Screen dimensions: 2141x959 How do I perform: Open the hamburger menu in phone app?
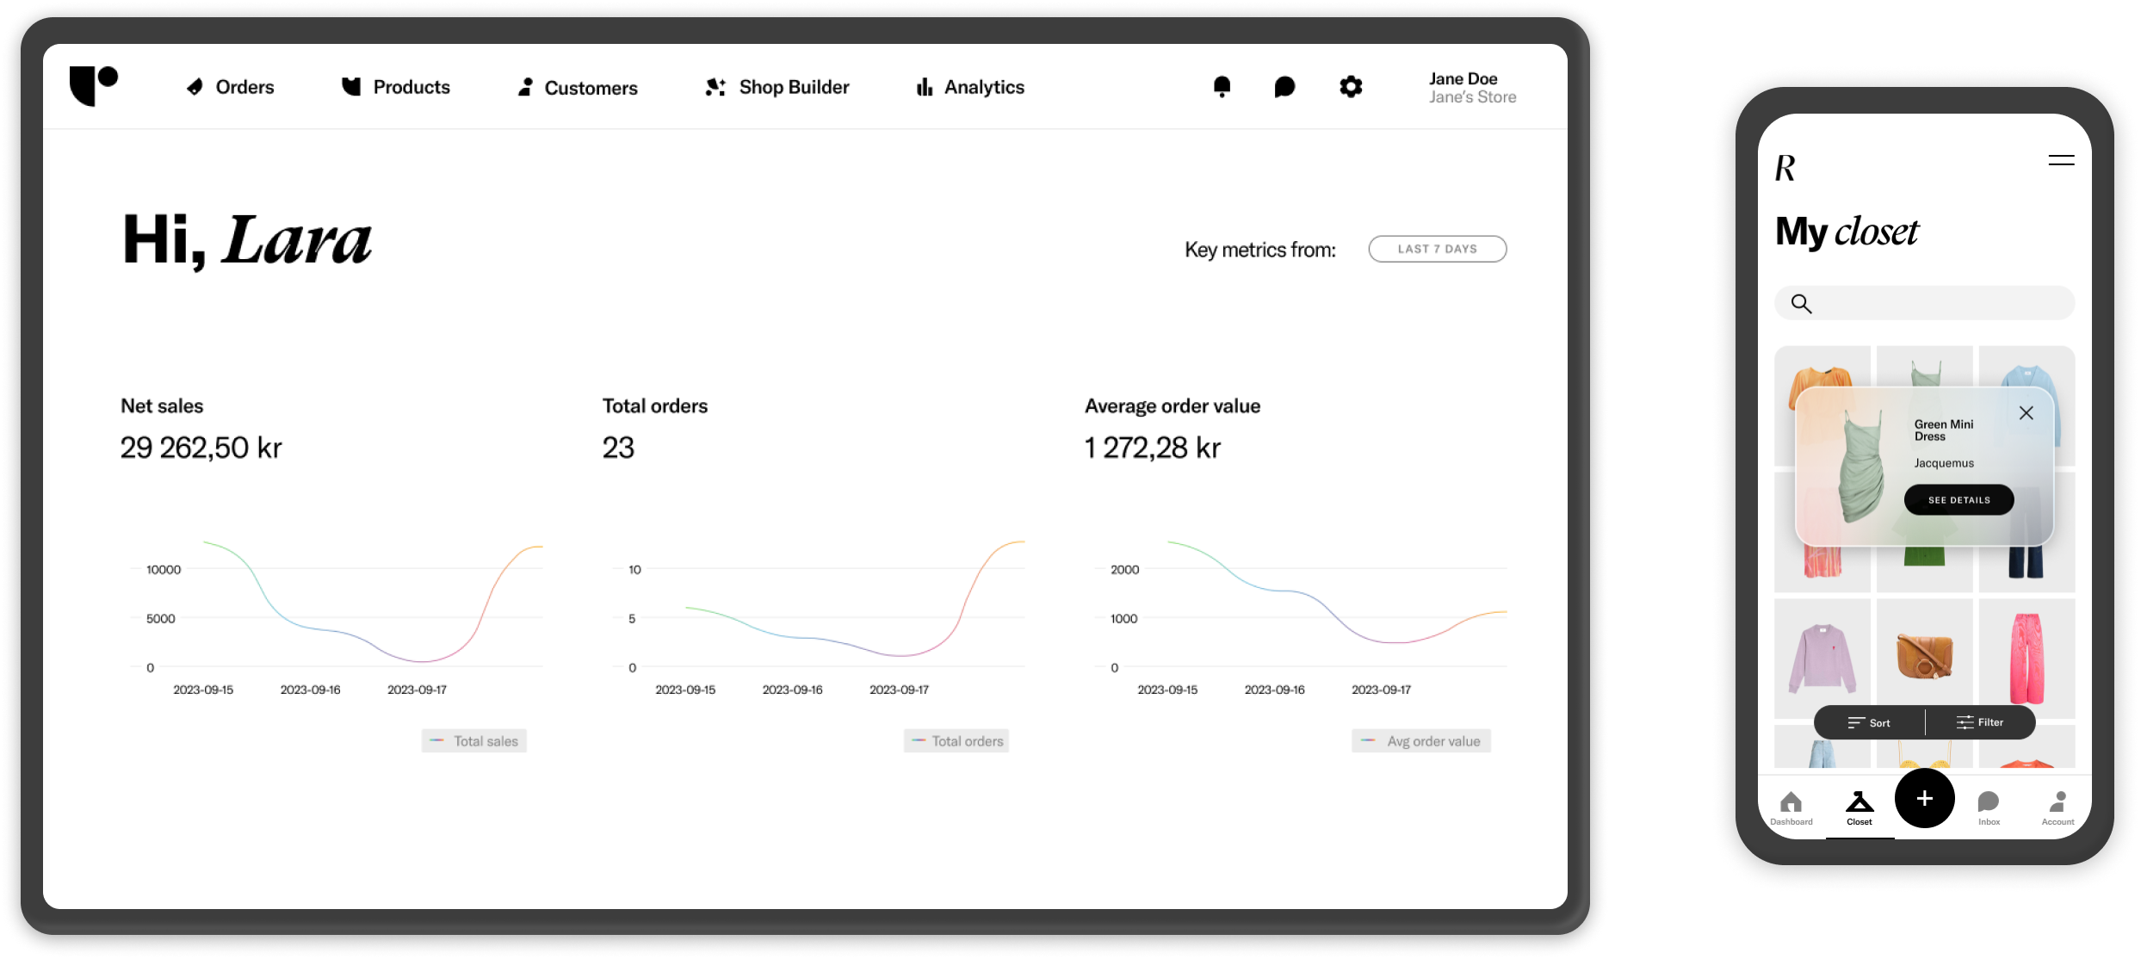pos(2061,160)
